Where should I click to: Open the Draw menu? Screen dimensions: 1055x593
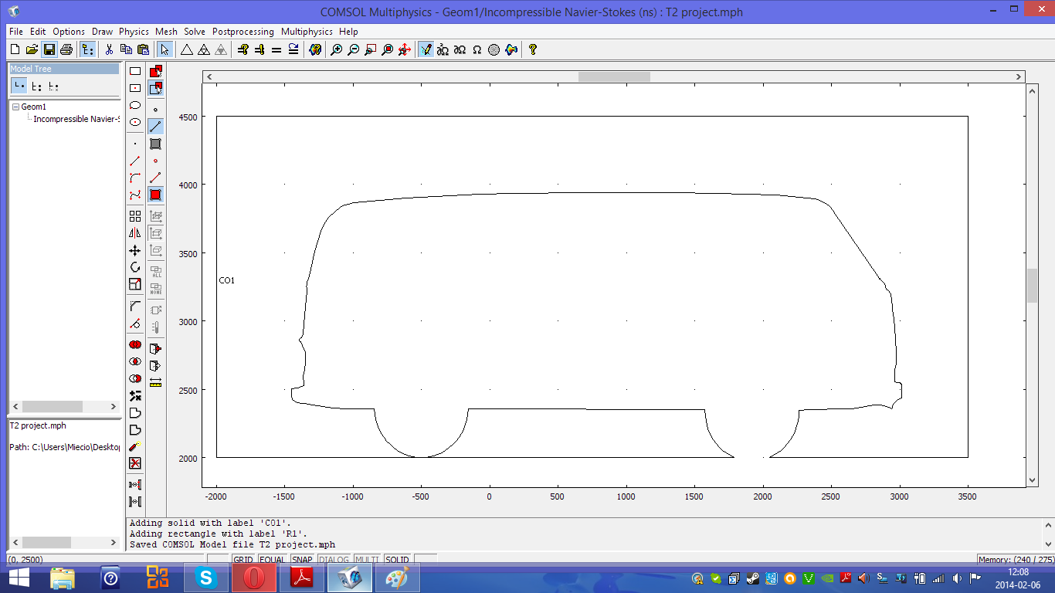pos(102,32)
